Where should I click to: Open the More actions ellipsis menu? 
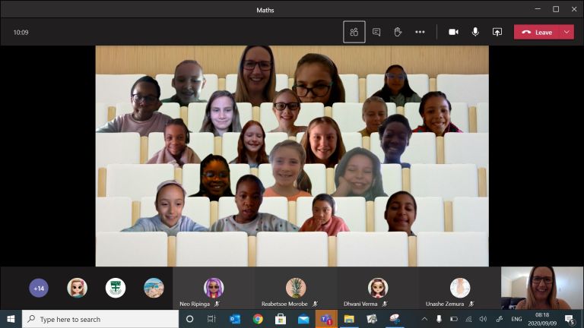click(420, 32)
